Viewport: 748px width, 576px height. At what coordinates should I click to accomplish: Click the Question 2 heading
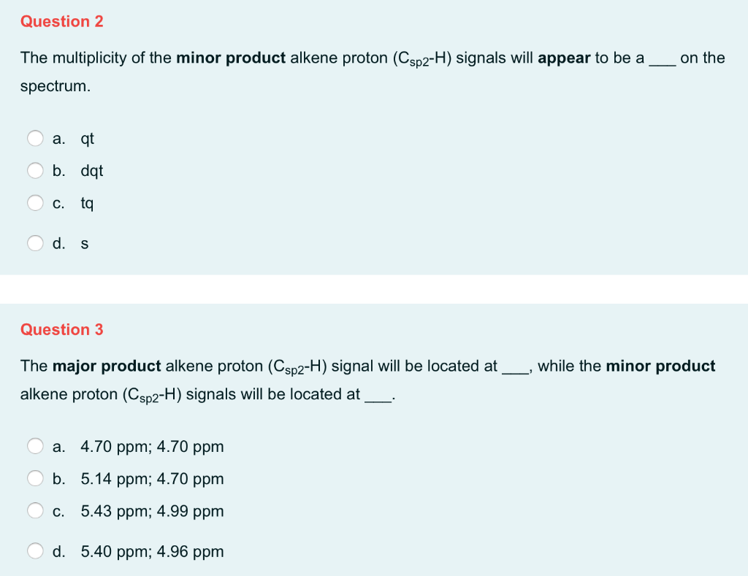(x=62, y=21)
